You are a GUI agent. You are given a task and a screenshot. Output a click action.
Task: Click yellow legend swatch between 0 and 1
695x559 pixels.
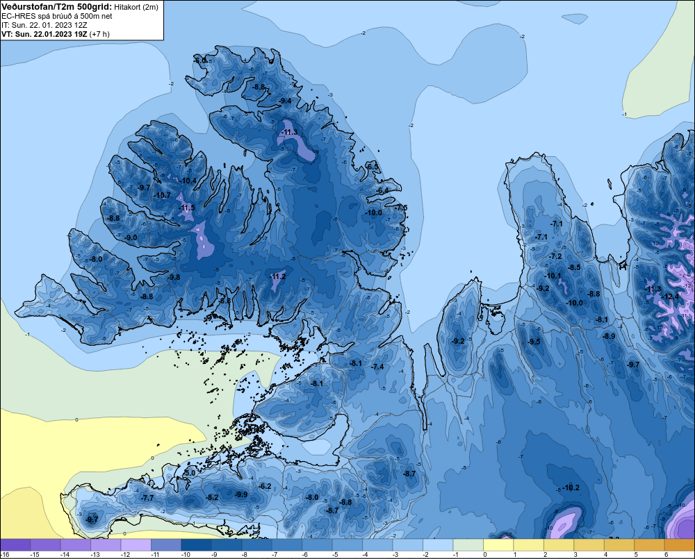[498, 545]
